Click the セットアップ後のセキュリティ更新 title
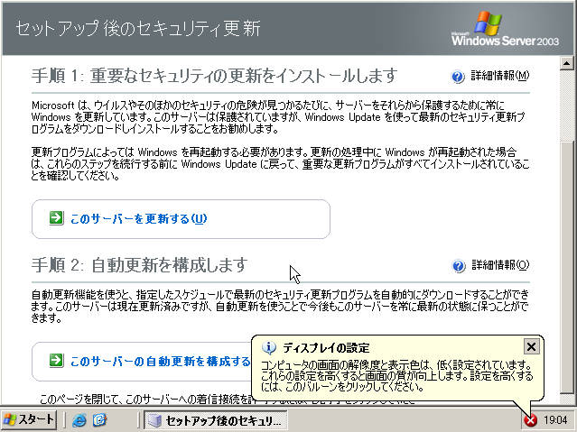Screen dimensions: 577x432 [138, 28]
